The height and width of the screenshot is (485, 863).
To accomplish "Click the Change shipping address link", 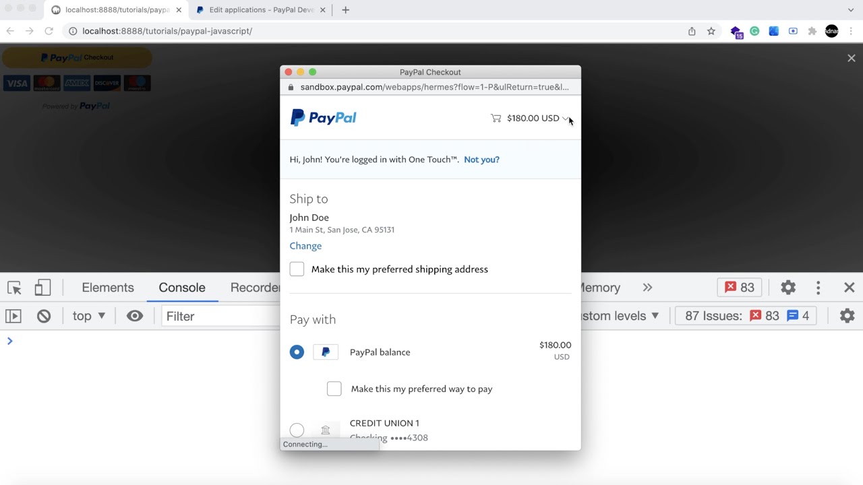I will click(x=305, y=246).
